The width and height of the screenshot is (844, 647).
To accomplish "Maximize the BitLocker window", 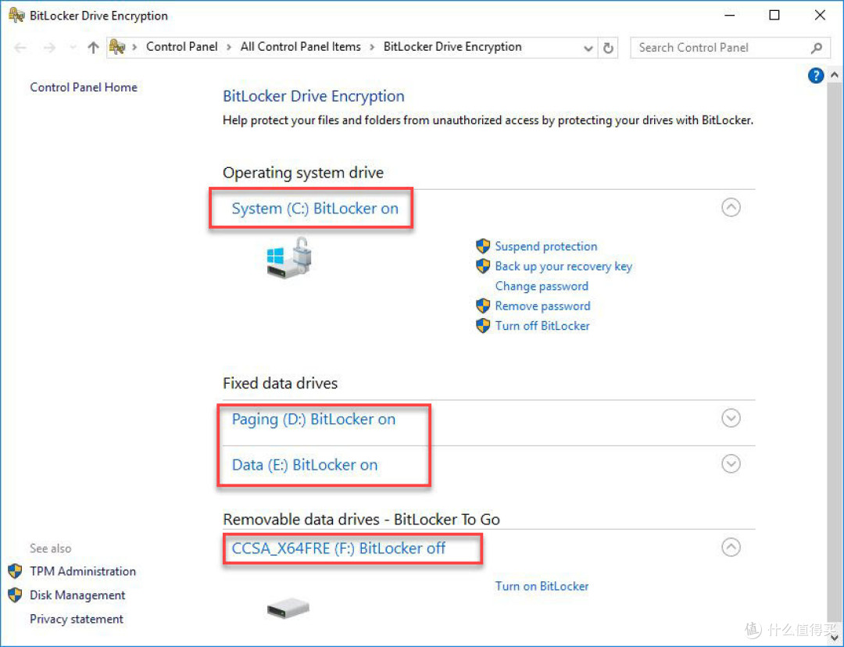I will pyautogui.click(x=774, y=15).
